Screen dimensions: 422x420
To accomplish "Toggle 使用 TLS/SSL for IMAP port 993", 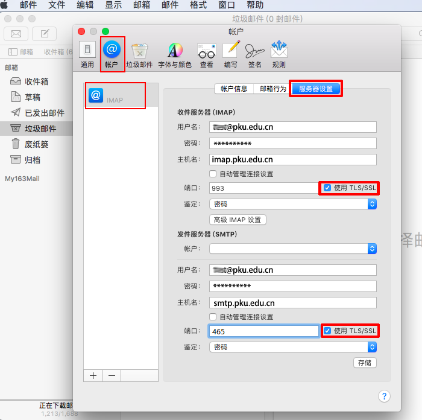I will [x=327, y=188].
